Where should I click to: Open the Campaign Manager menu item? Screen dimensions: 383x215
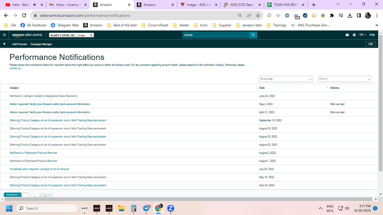pos(41,44)
